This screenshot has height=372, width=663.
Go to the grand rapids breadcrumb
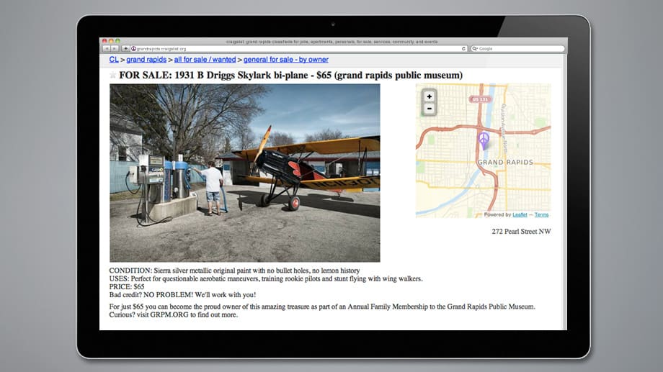(146, 60)
